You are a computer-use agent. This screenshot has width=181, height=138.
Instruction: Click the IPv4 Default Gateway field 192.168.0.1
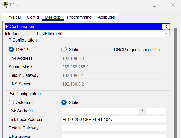point(114,75)
